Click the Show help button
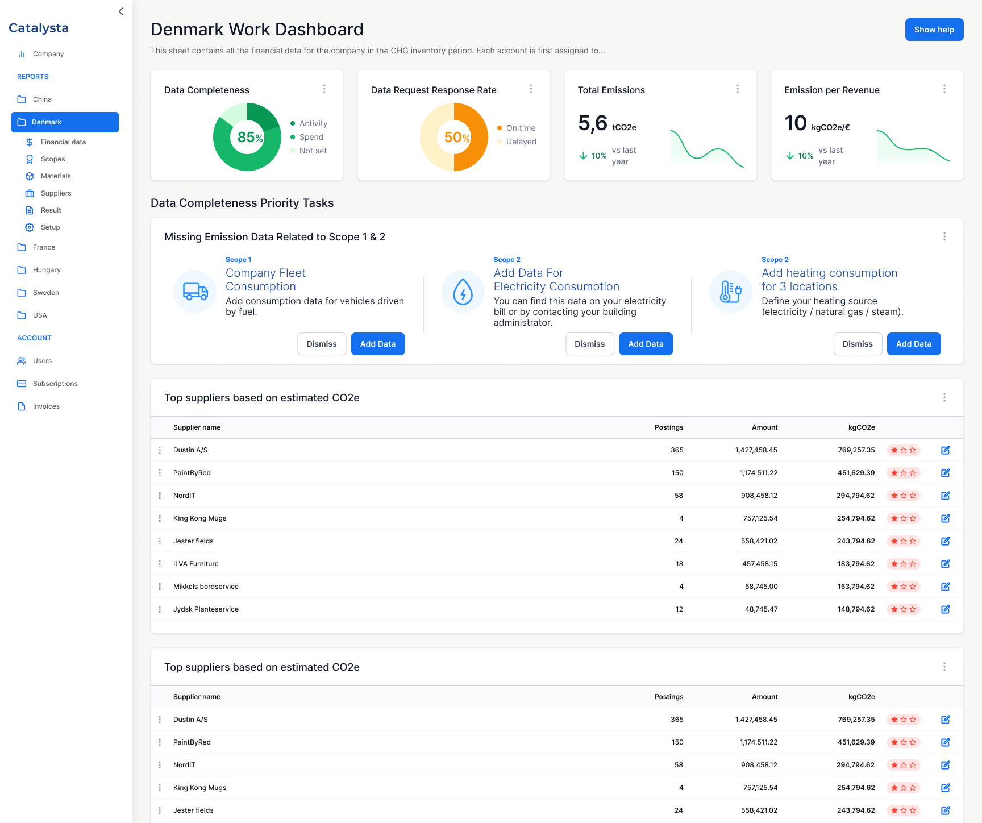This screenshot has width=982, height=823. pos(934,30)
